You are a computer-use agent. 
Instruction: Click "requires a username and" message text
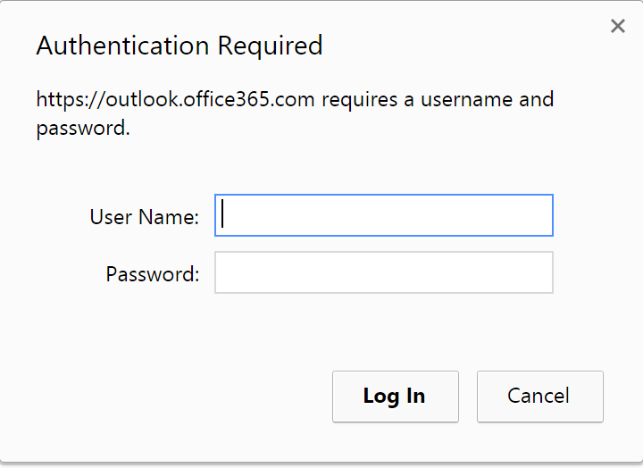pyautogui.click(x=438, y=99)
